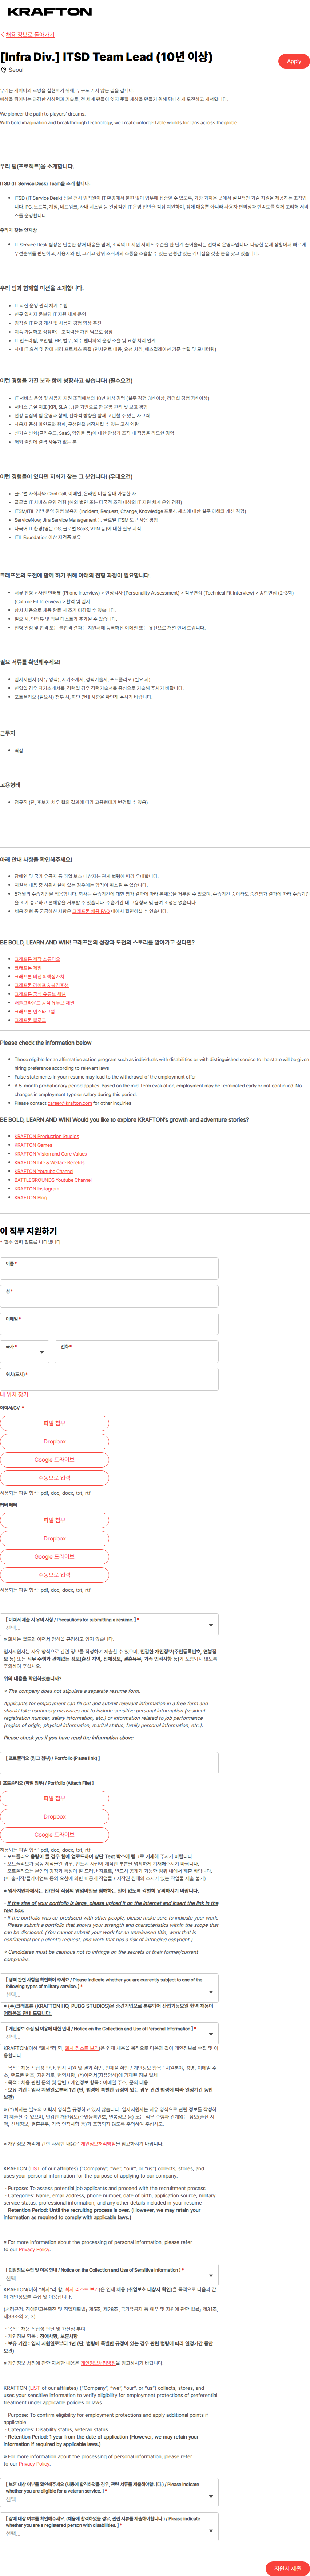
Task: Open the Precautions for submitting a resume dropdown
Action: click(x=110, y=1625)
